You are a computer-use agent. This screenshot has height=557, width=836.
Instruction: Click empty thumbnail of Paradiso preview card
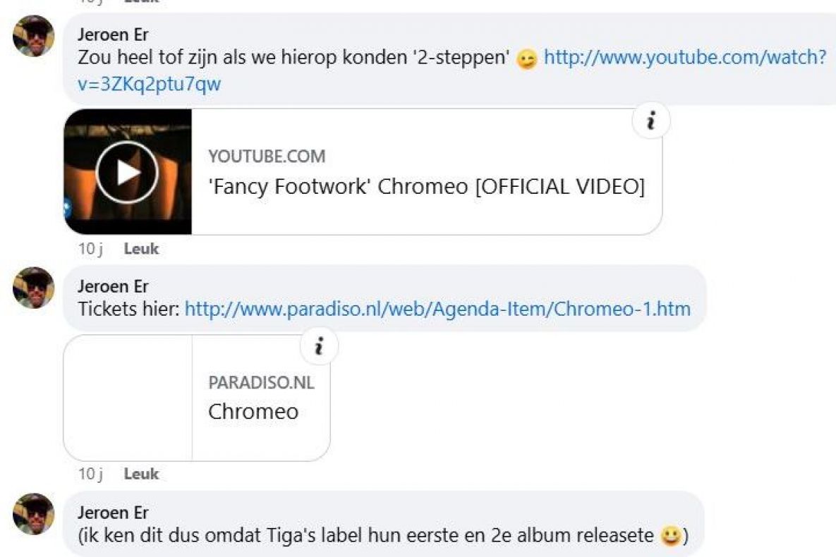128,398
